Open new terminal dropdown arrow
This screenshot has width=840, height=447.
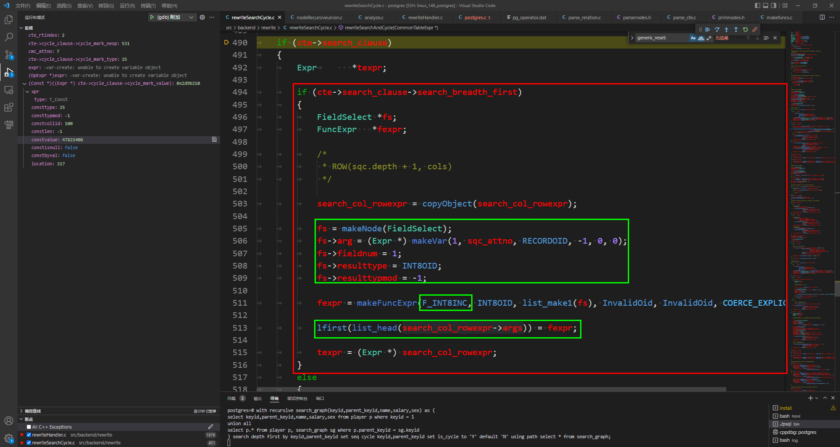pyautogui.click(x=816, y=398)
